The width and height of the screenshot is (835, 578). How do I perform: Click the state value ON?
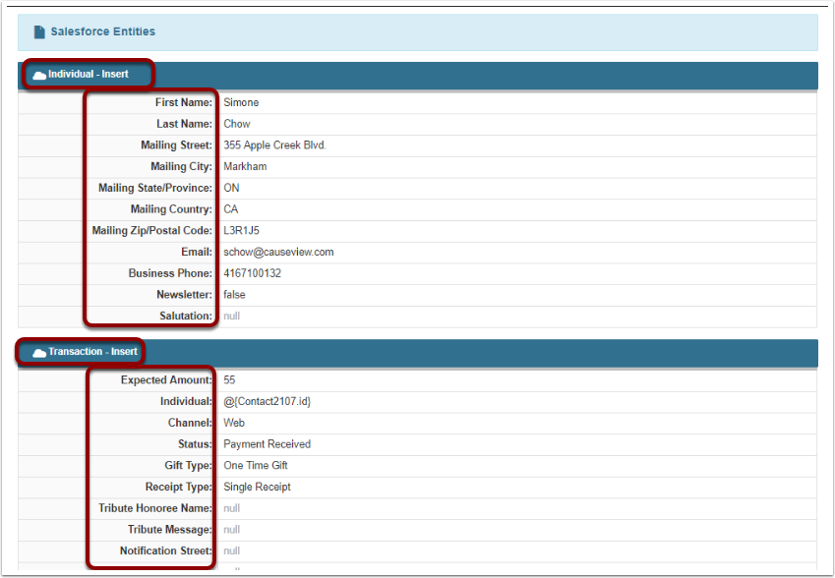tap(231, 188)
